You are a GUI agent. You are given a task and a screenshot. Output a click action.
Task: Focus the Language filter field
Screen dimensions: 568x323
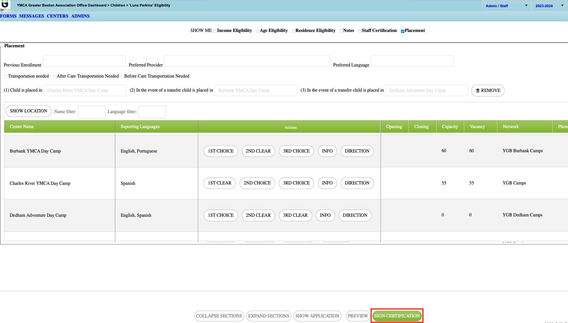point(152,112)
